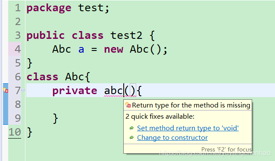The image size is (275, 161).
Task: Apply Set method return type to 'void'
Action: (x=188, y=128)
